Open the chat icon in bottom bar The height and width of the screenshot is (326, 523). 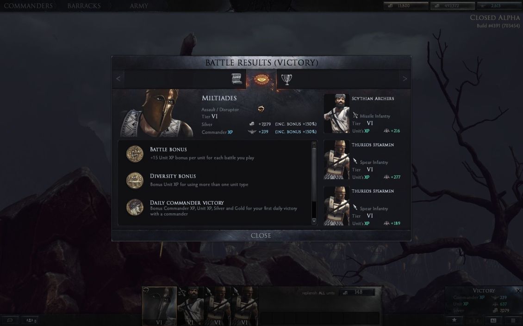click(10, 320)
